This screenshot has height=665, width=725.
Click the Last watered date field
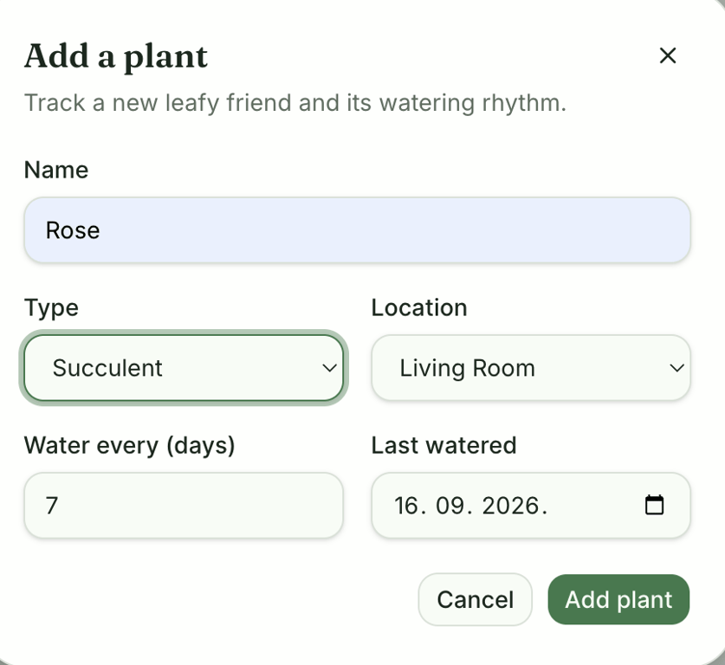click(531, 505)
